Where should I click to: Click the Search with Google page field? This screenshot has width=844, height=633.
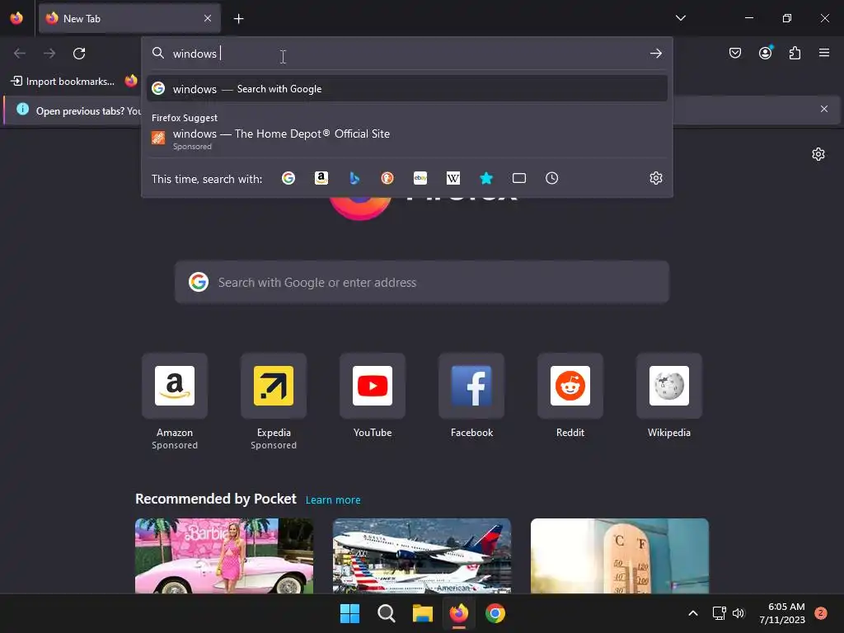[x=422, y=283]
